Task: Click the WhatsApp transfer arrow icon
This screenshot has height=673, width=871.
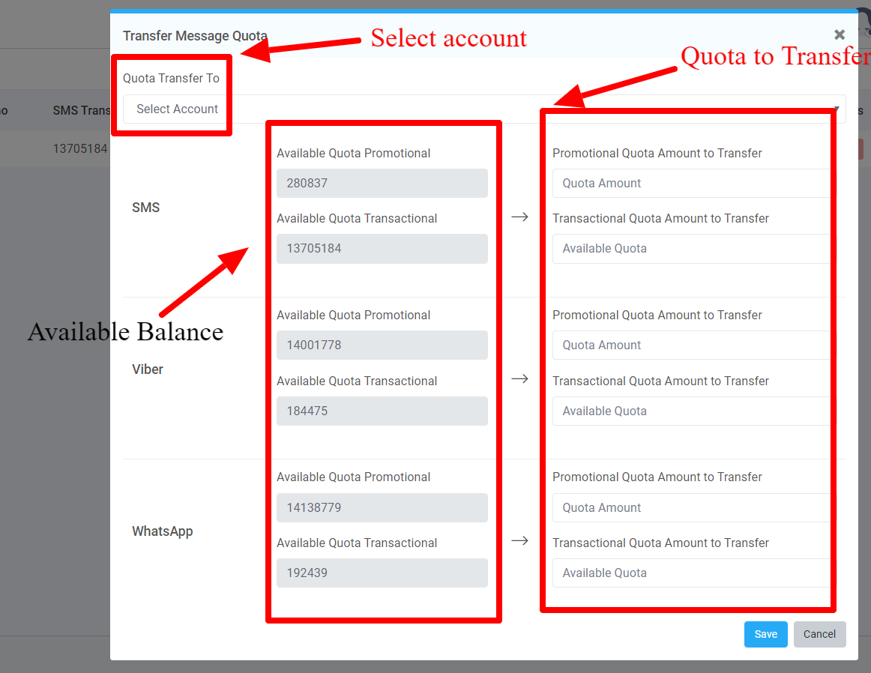Action: [x=519, y=540]
